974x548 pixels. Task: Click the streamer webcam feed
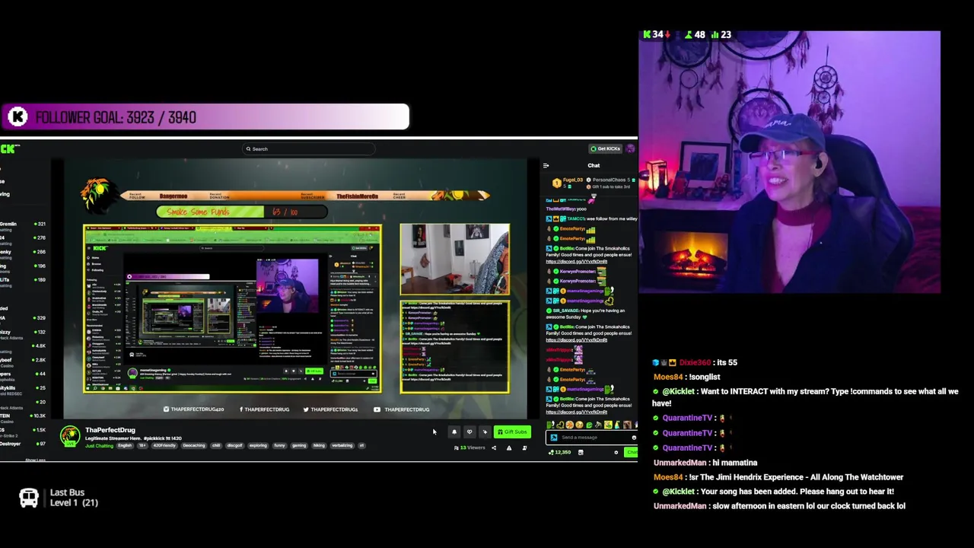click(x=789, y=162)
